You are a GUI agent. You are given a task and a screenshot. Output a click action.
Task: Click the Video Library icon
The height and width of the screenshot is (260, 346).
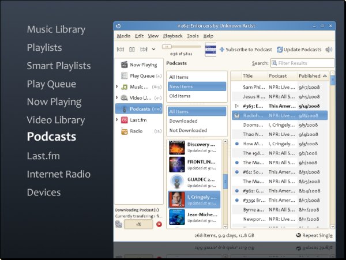(x=124, y=97)
